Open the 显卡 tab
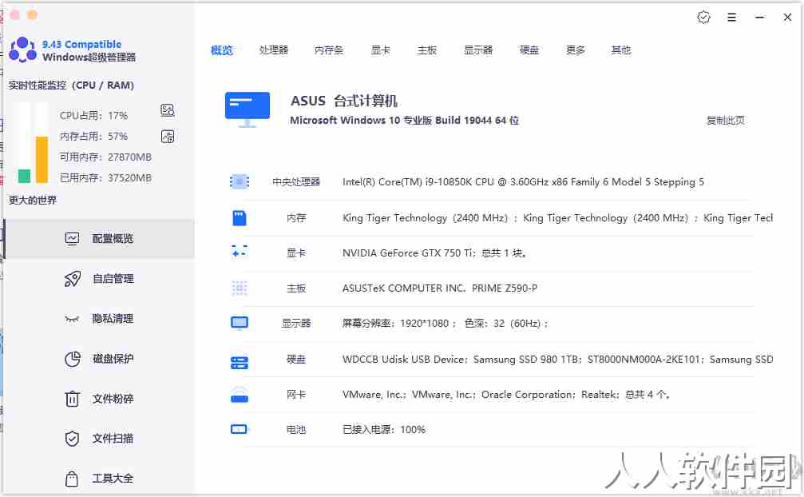The height and width of the screenshot is (497, 804). [x=381, y=50]
